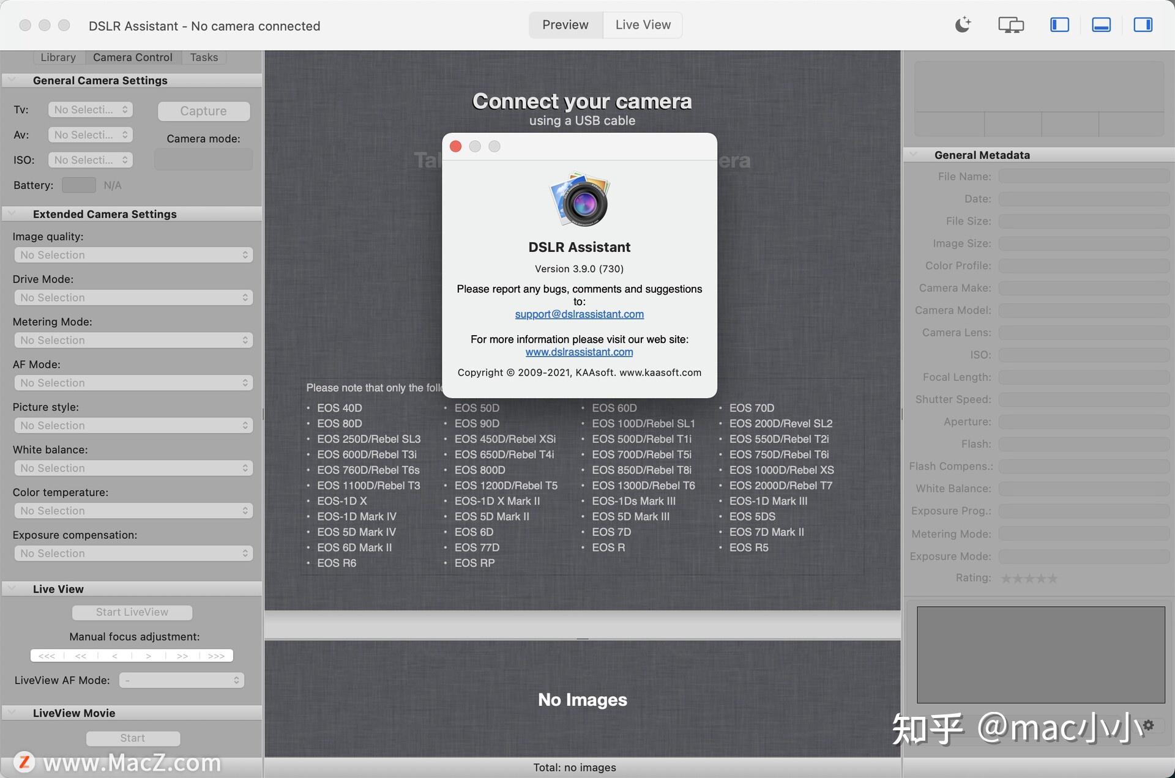Click the Camera Model metadata field
1175x778 pixels.
coord(1084,310)
